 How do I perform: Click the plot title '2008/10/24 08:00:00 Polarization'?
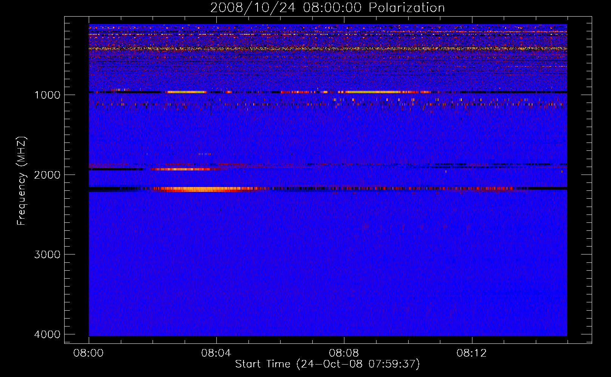point(327,8)
